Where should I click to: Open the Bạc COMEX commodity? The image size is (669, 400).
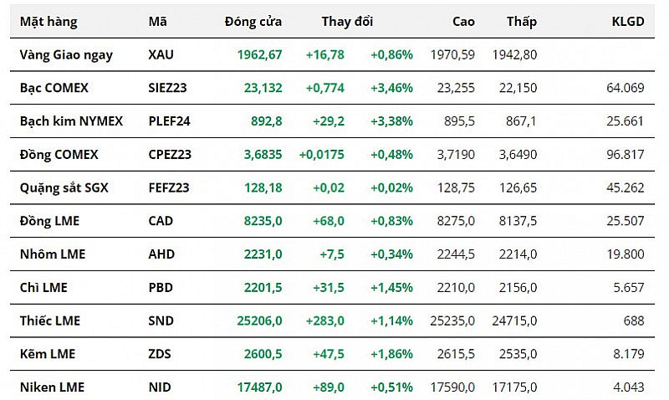pyautogui.click(x=54, y=88)
